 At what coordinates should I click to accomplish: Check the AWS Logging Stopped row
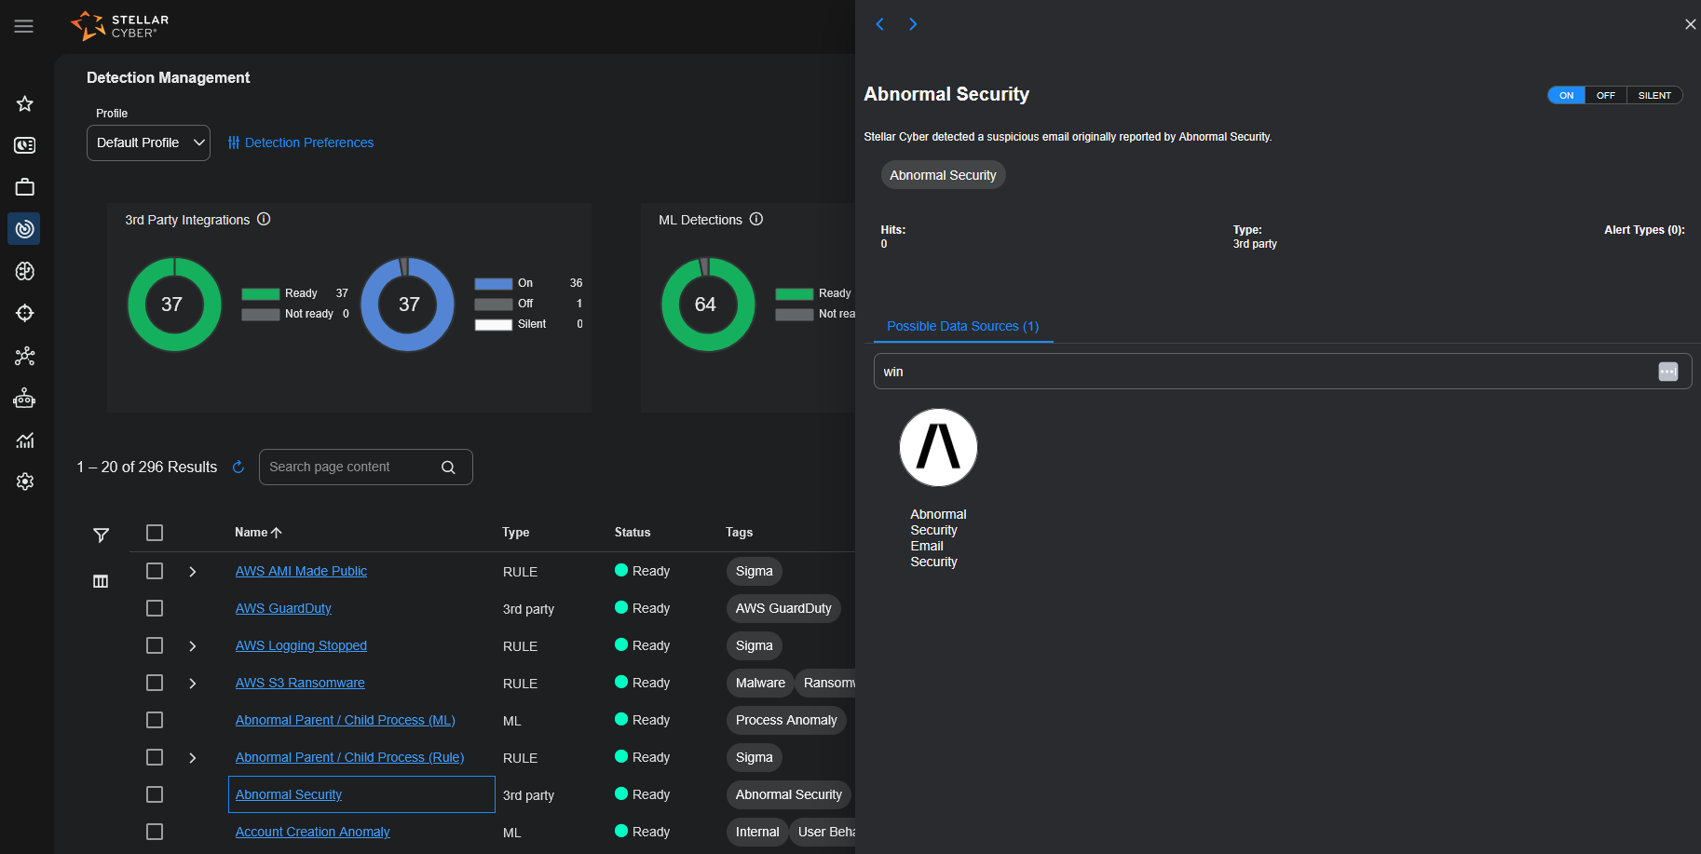tap(155, 645)
